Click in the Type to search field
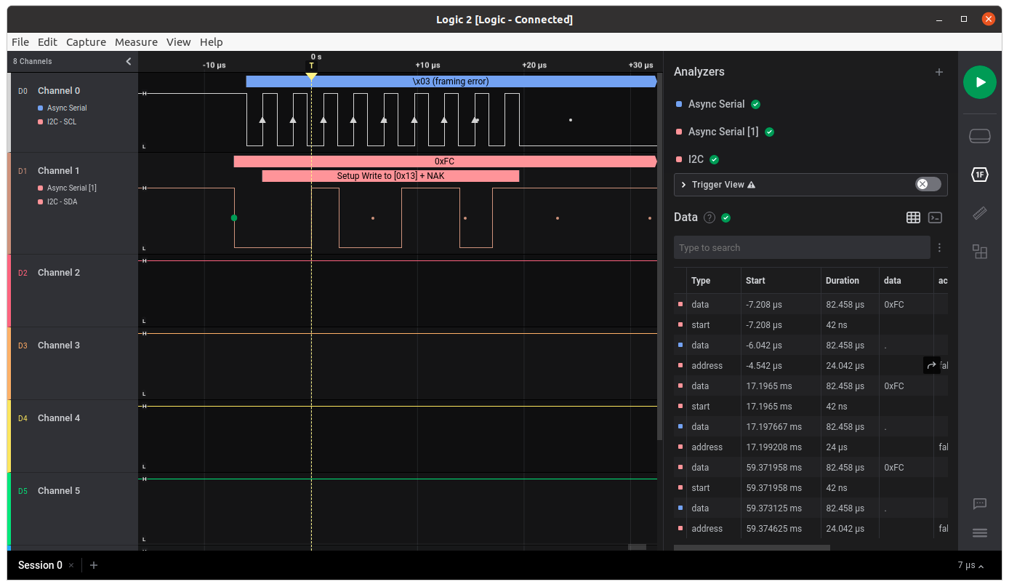The image size is (1009, 587). click(802, 247)
